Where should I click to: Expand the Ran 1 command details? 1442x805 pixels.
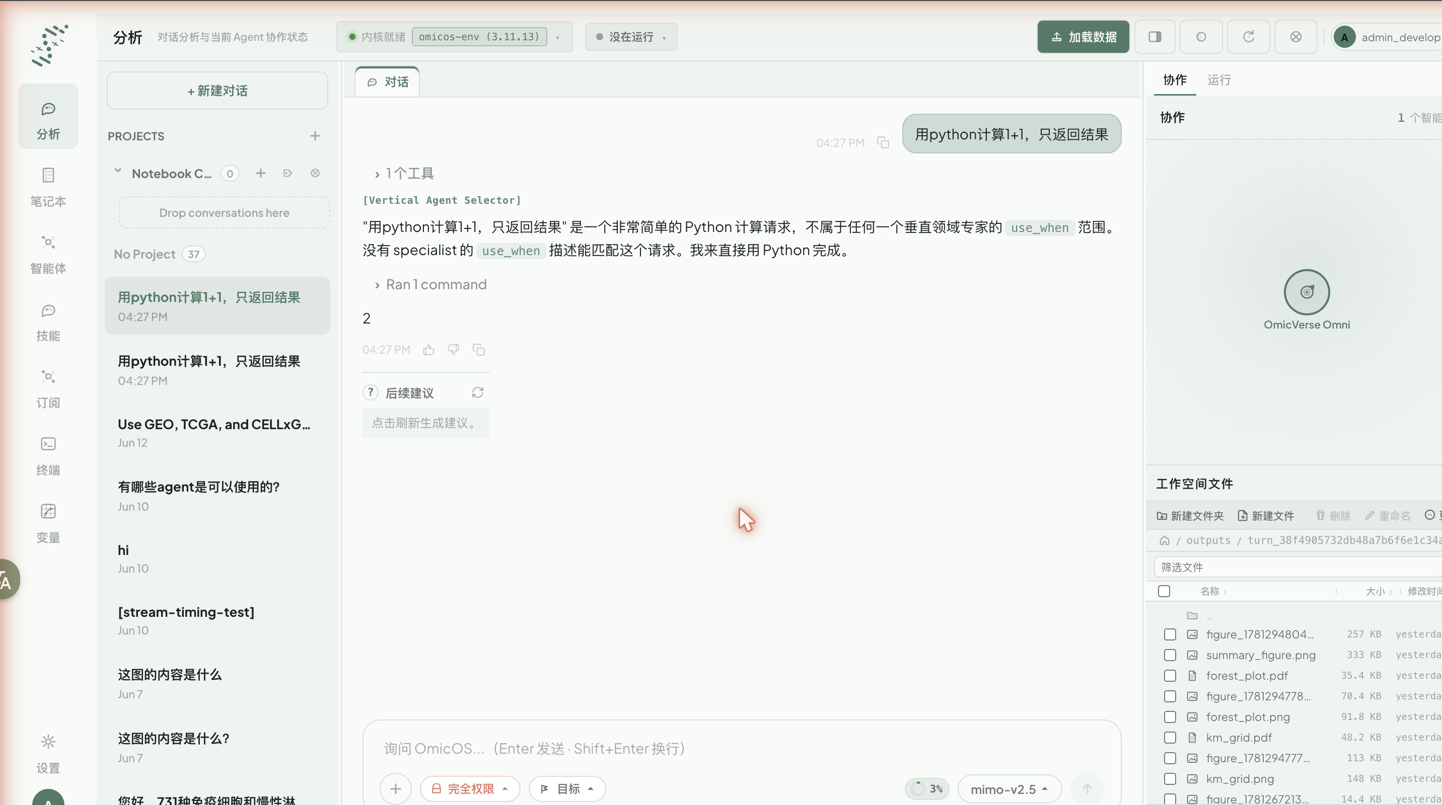tap(431, 284)
